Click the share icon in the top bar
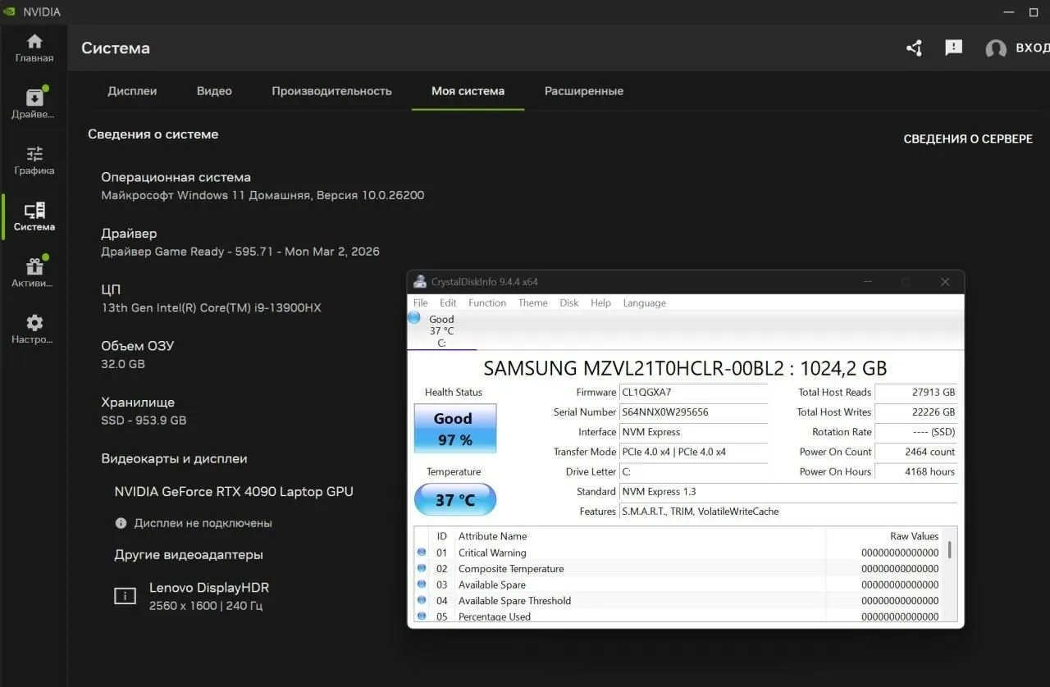The width and height of the screenshot is (1050, 687). tap(914, 48)
